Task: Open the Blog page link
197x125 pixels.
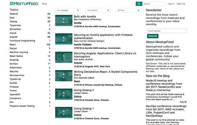Action: click(x=44, y=4)
